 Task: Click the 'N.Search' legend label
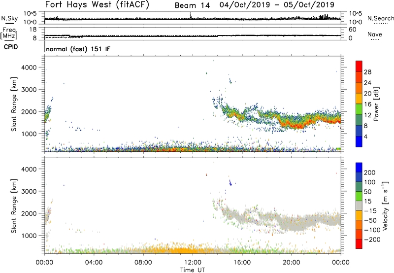click(x=380, y=18)
